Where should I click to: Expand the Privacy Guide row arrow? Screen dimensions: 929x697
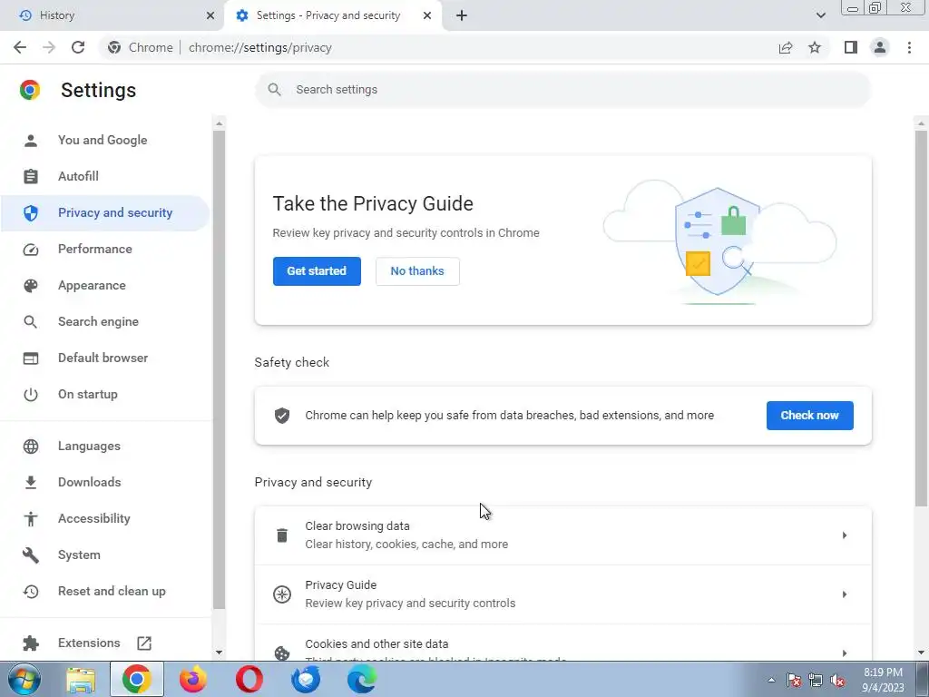tap(845, 594)
